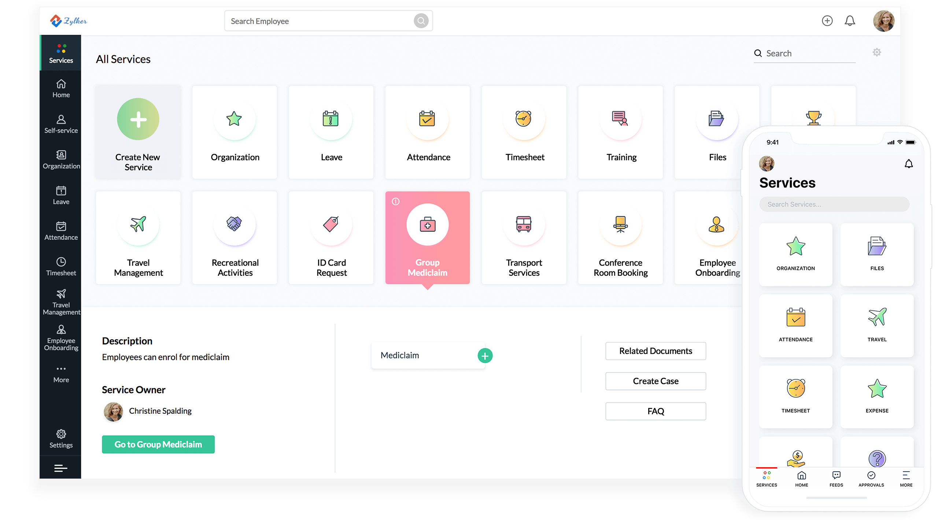Click Go to Group Mediclaim button
Viewport: 938px width, 520px height.
(x=158, y=444)
